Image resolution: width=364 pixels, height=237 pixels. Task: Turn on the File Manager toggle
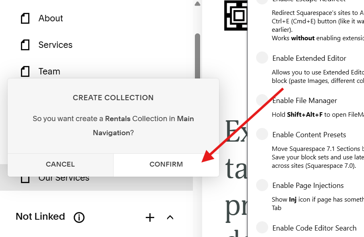(x=262, y=100)
